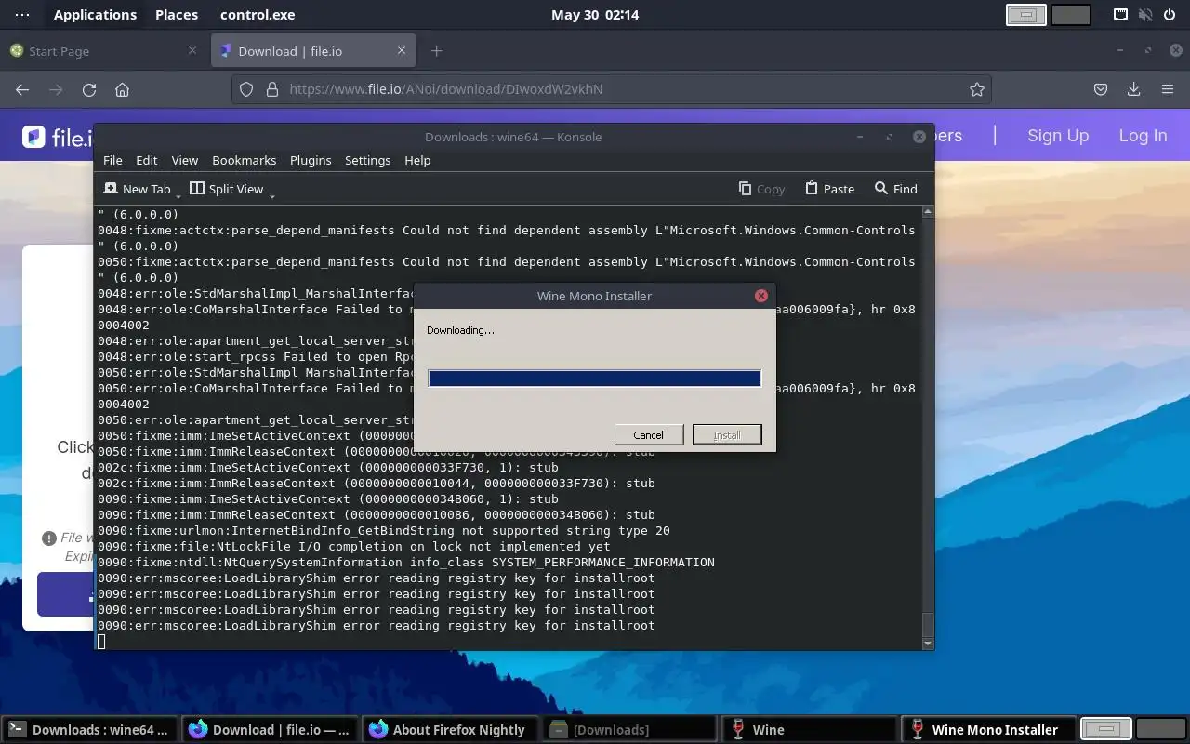Reload the file.io page

pyautogui.click(x=89, y=89)
